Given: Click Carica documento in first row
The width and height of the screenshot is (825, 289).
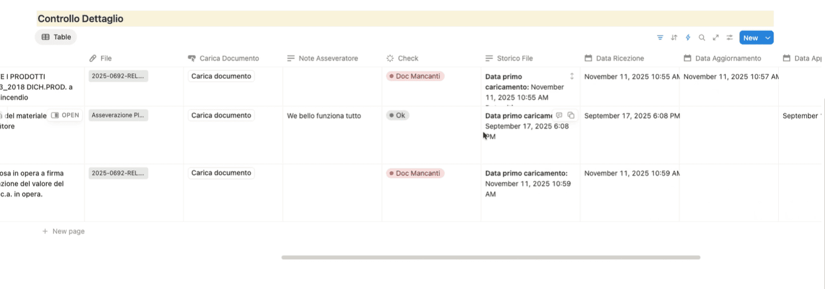Looking at the screenshot, I should coord(221,76).
